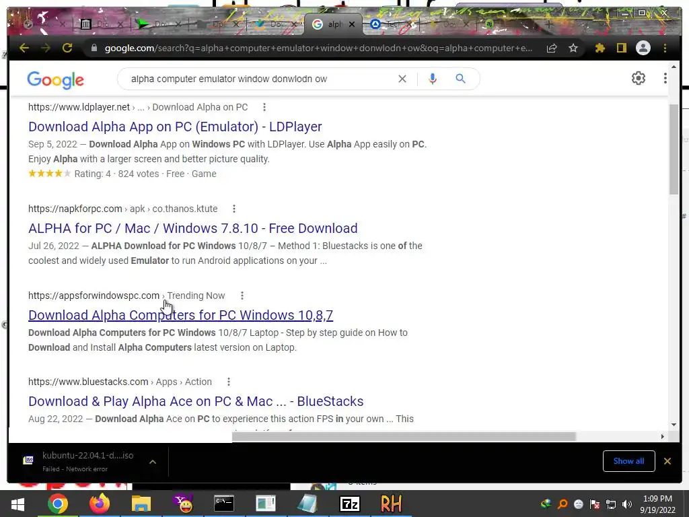689x517 pixels.
Task: Open the RH app on the taskbar
Action: point(391,504)
